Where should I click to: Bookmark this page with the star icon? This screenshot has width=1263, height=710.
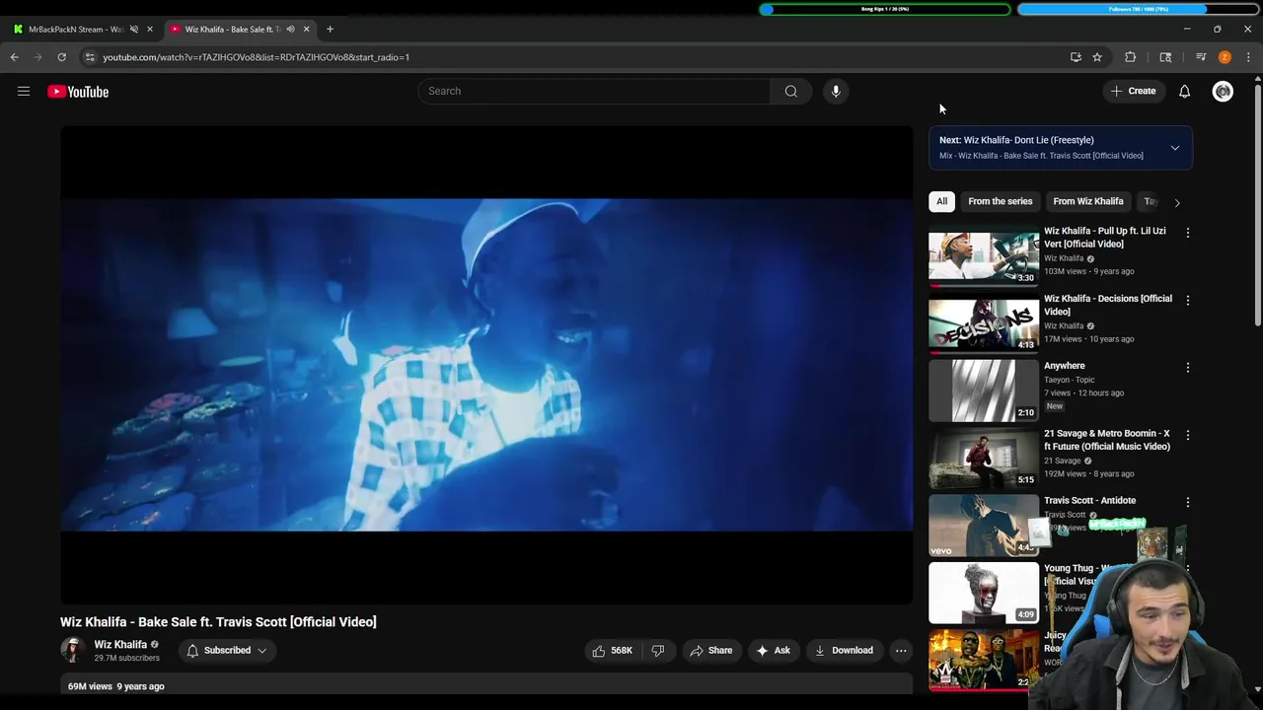coord(1097,57)
